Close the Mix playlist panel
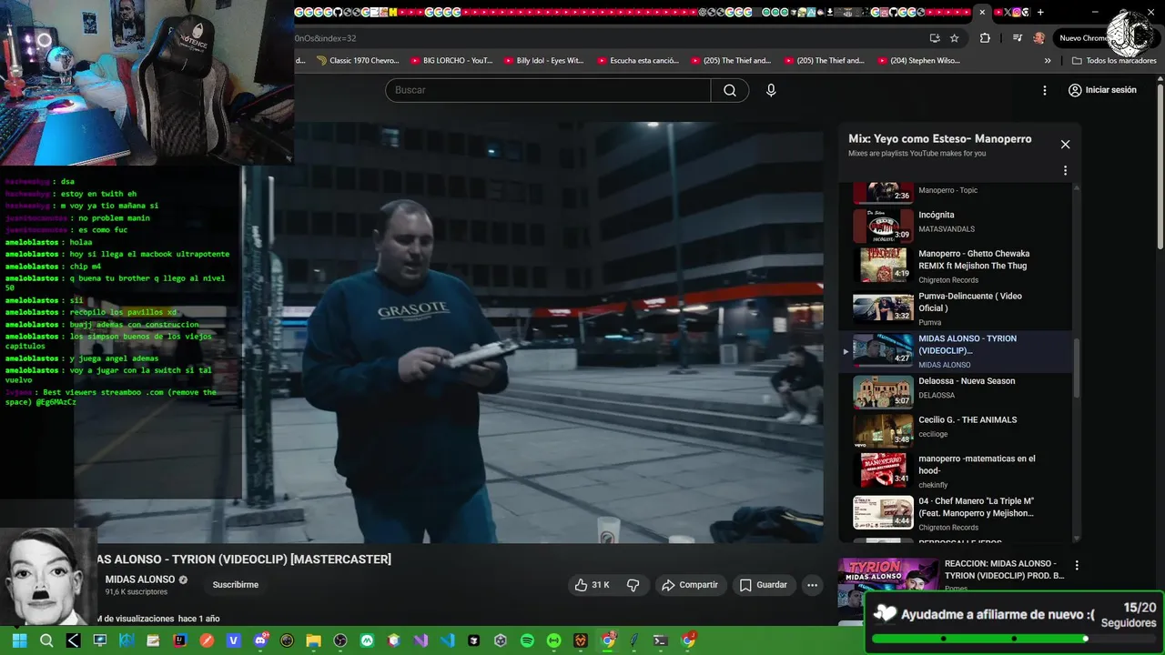 [1065, 144]
